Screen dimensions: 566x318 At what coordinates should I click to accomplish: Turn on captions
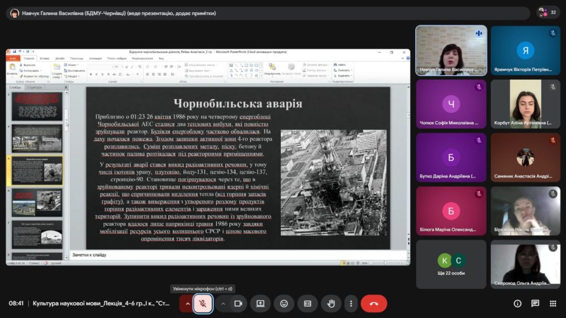[x=307, y=304]
